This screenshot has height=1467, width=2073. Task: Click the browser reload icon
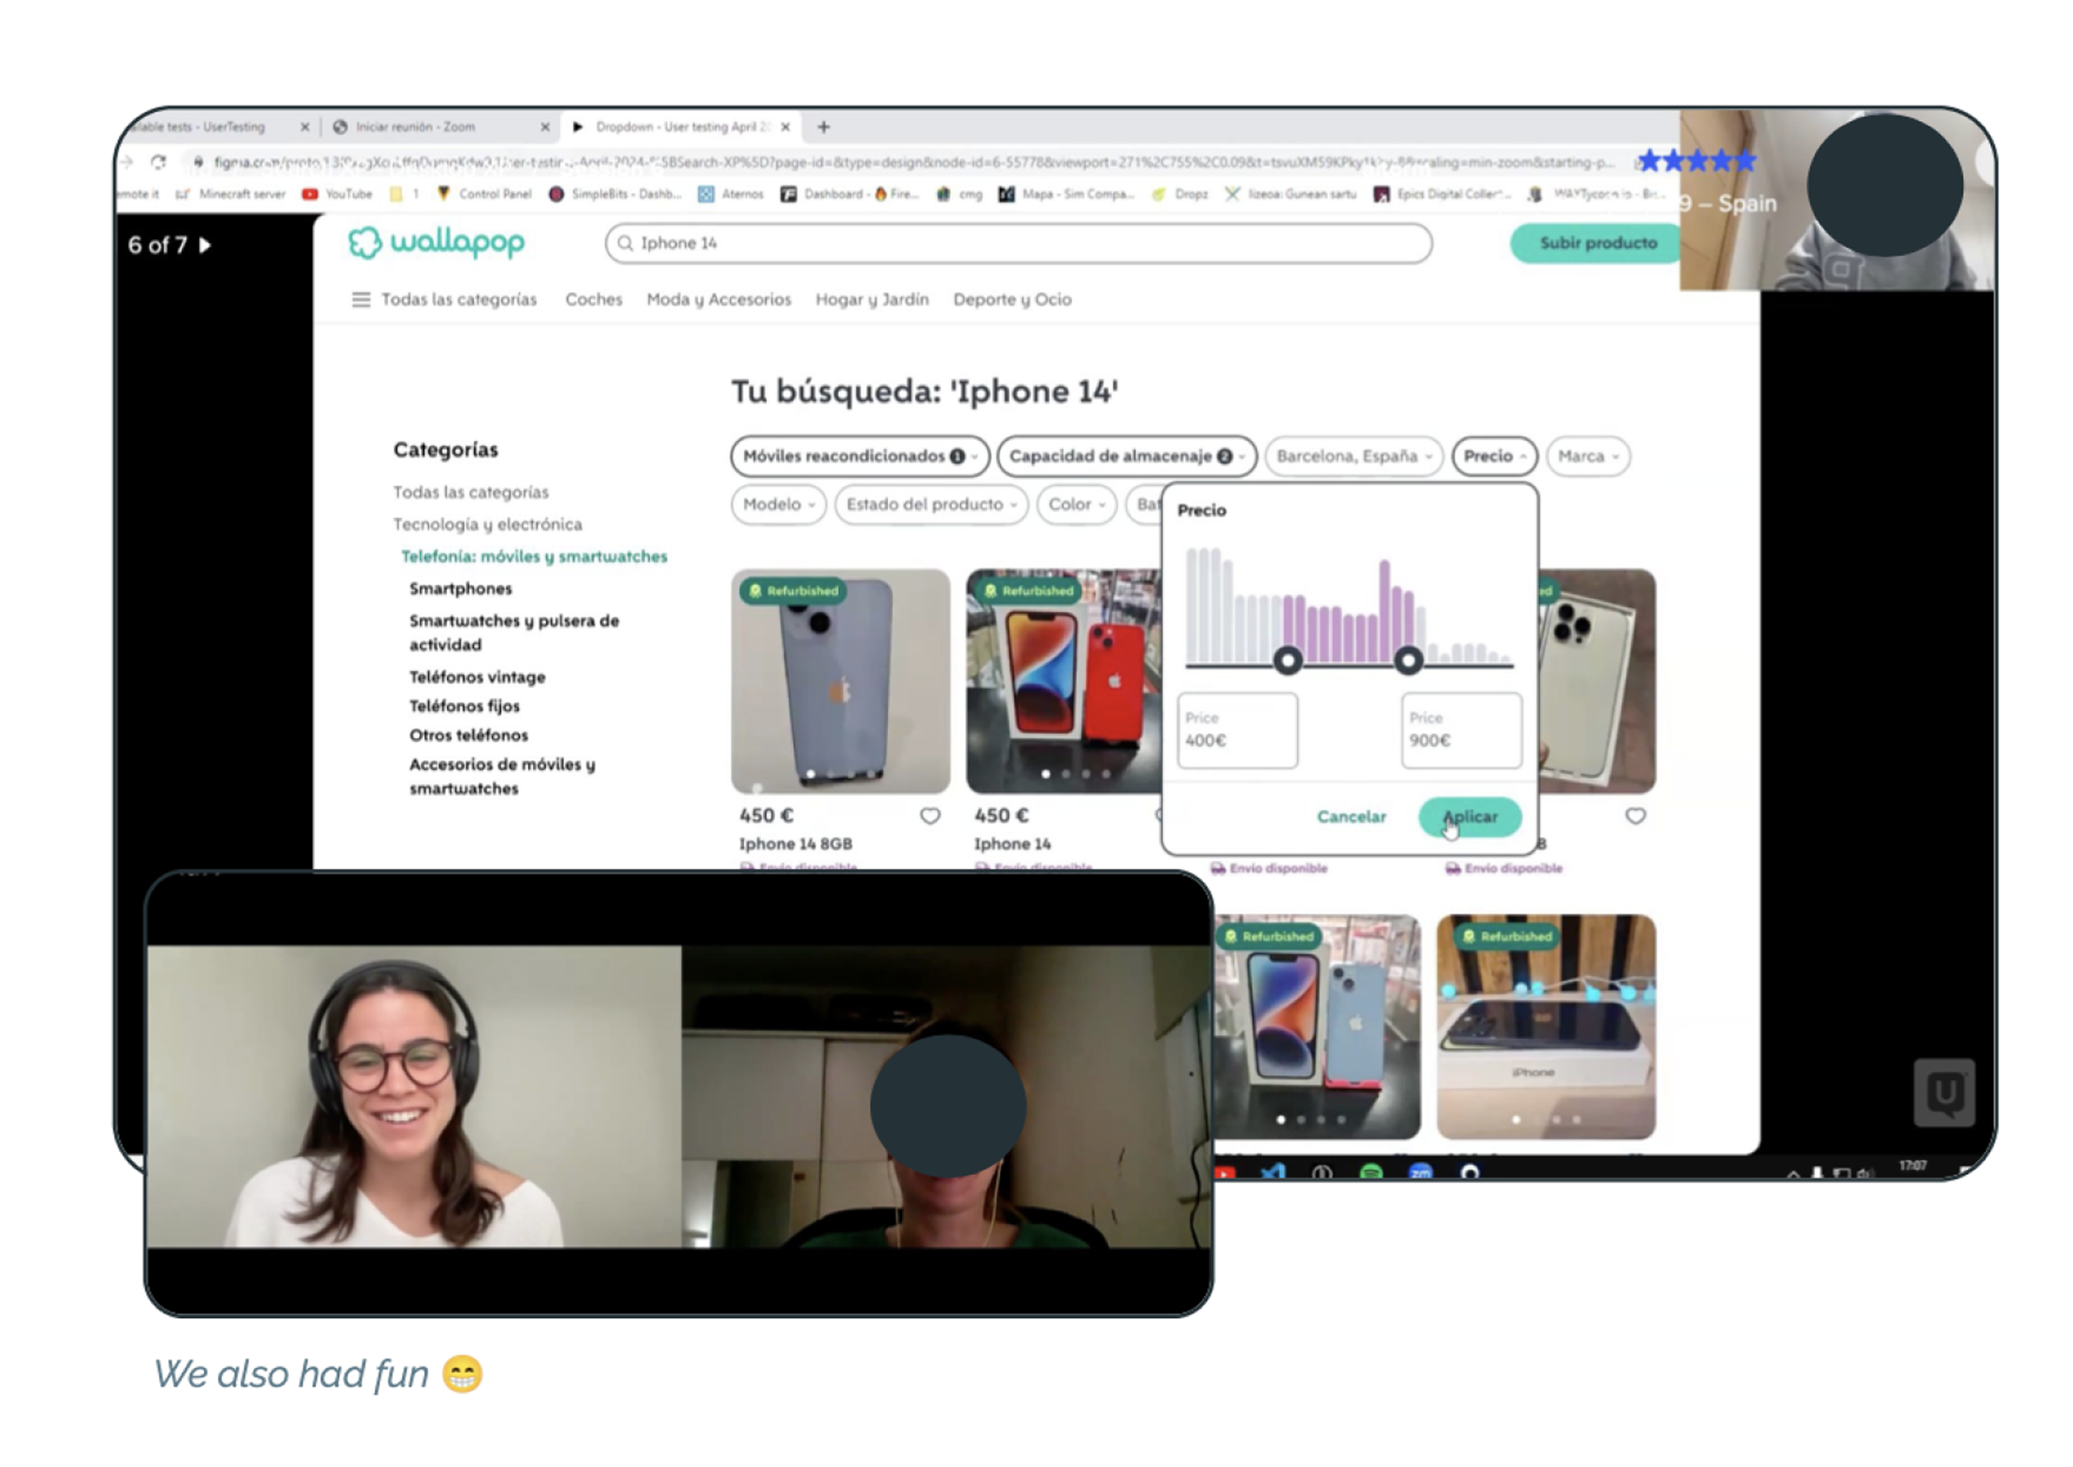point(159,163)
